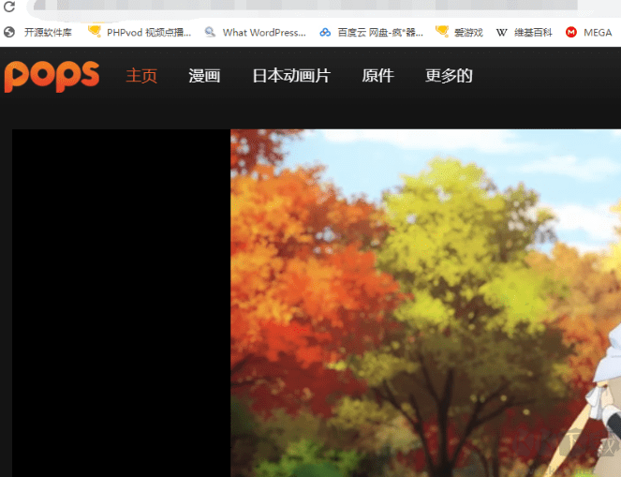Image resolution: width=621 pixels, height=477 pixels.
Task: Click the POPS logo
Action: tap(52, 77)
